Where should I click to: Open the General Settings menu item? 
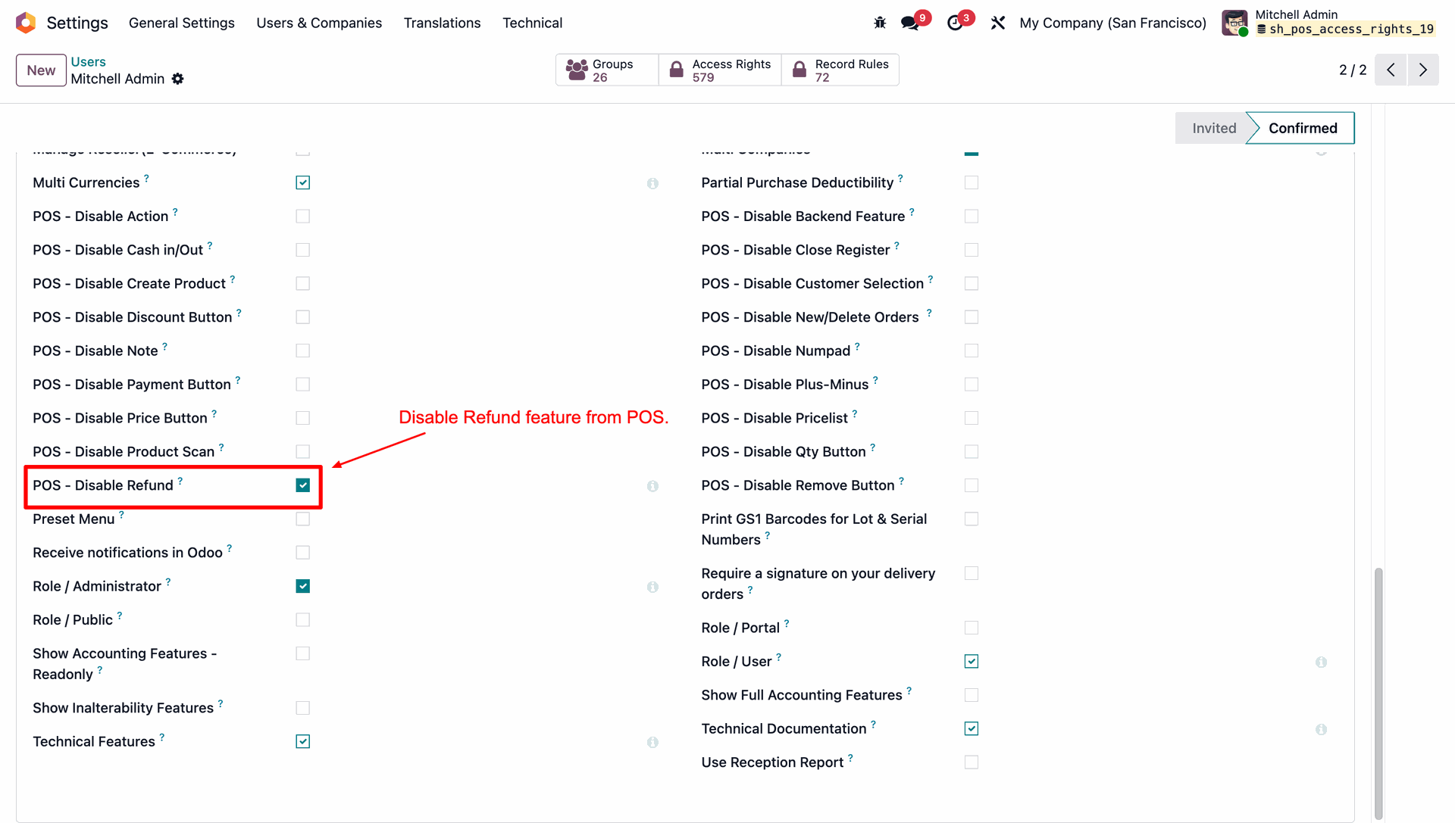182,23
